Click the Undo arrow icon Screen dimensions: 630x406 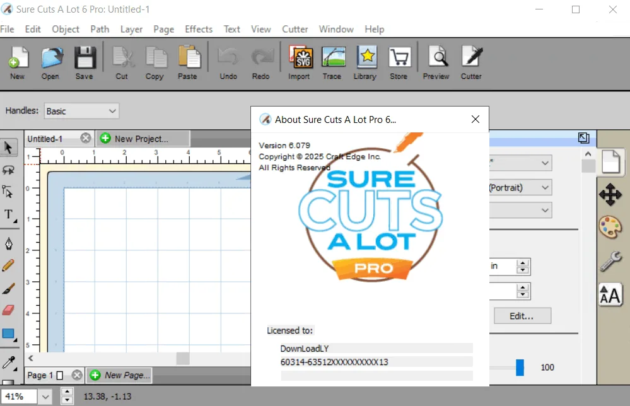[x=228, y=62]
